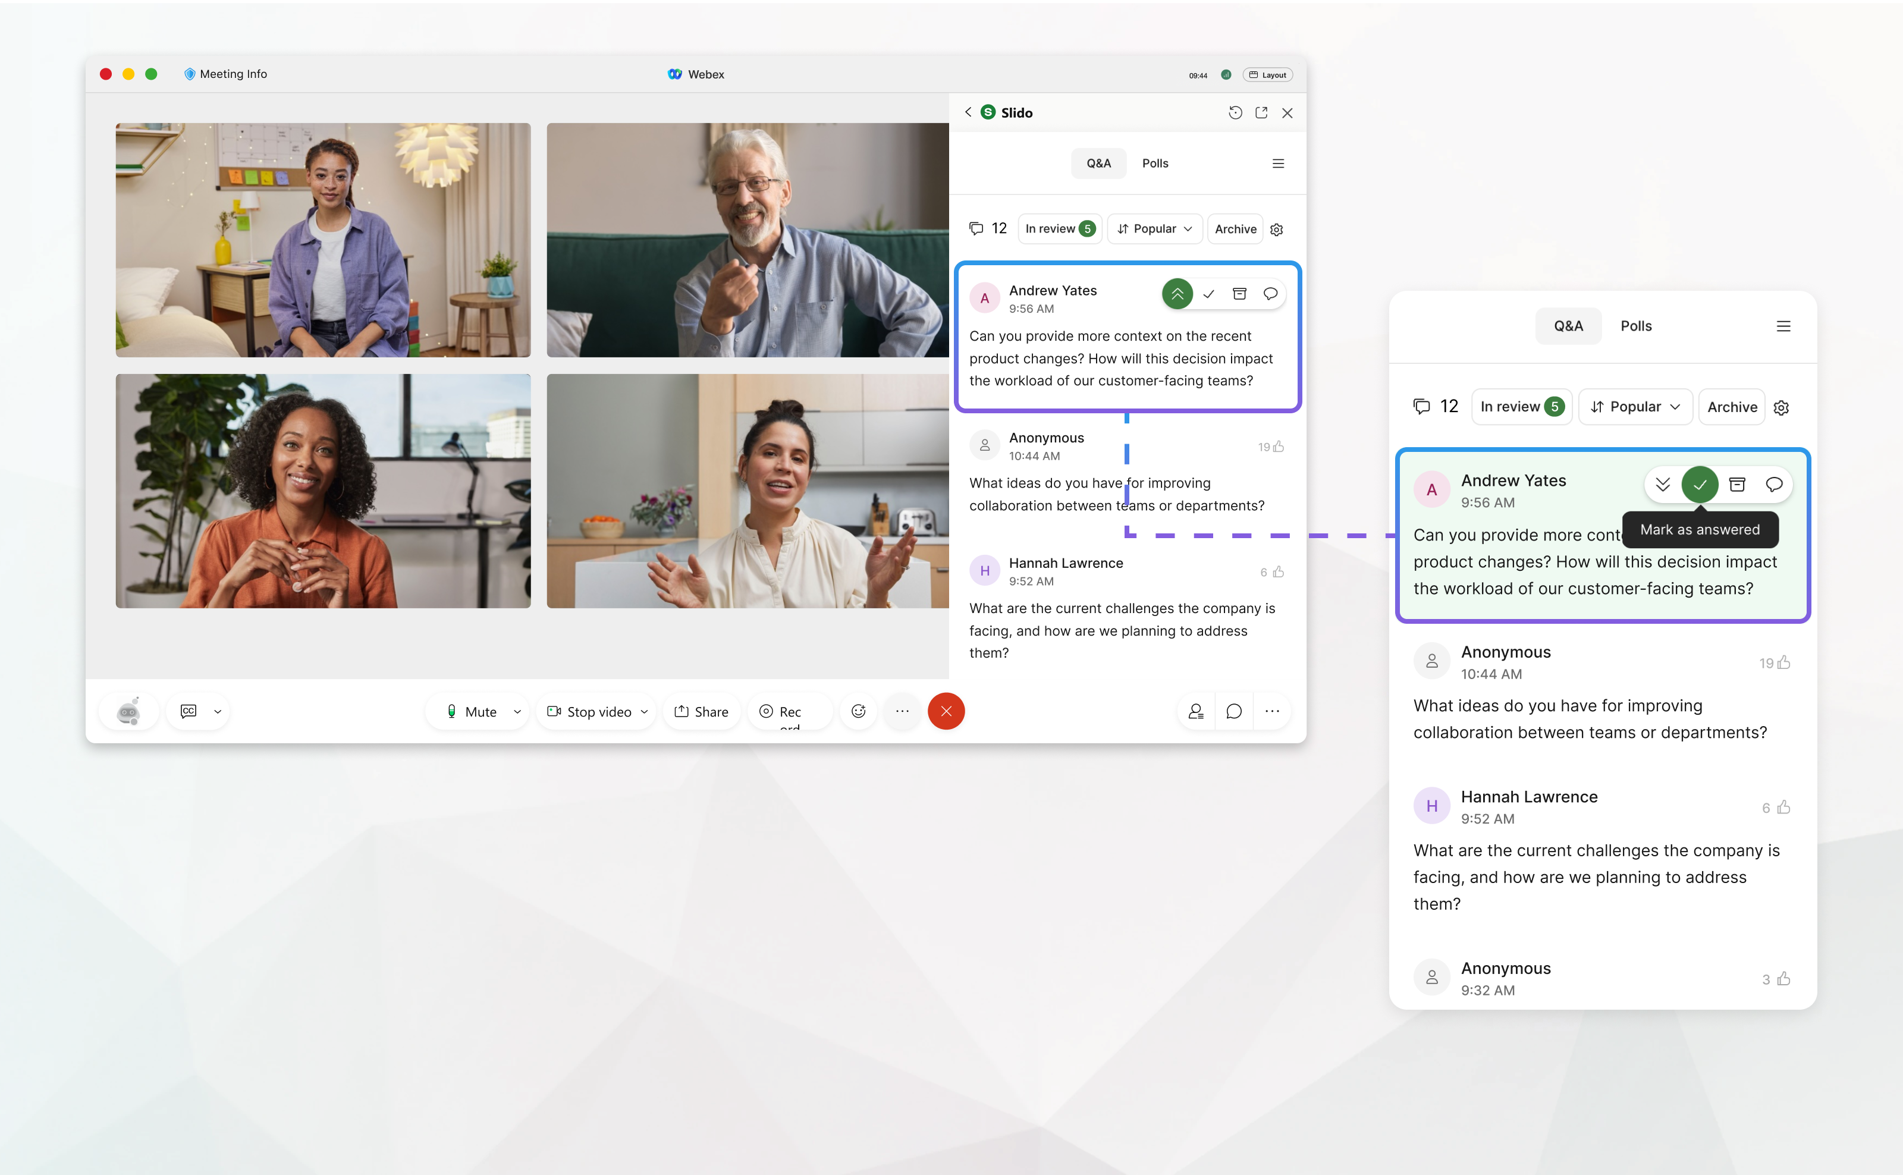The height and width of the screenshot is (1175, 1903).
Task: Switch to Q&A tab in Webex Slido panel
Action: (x=1098, y=163)
